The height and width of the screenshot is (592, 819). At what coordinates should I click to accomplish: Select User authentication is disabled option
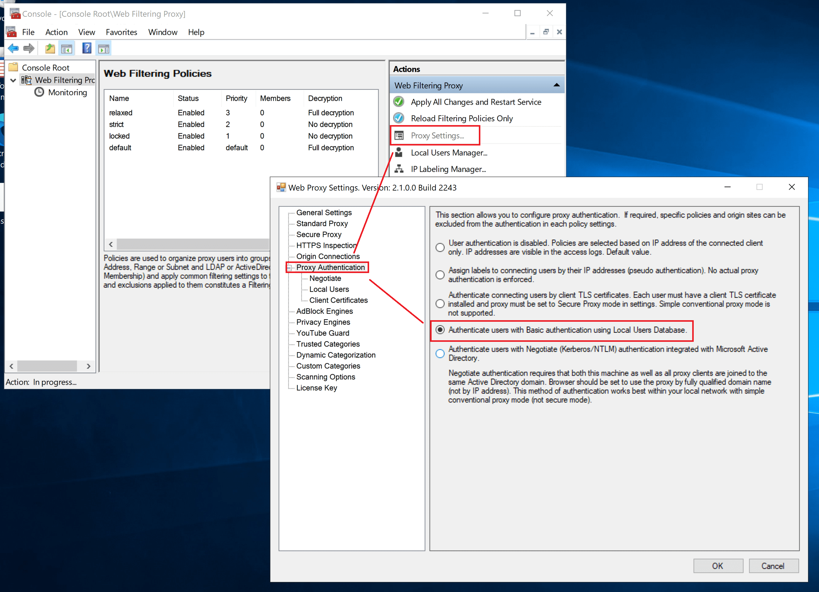[x=440, y=248]
